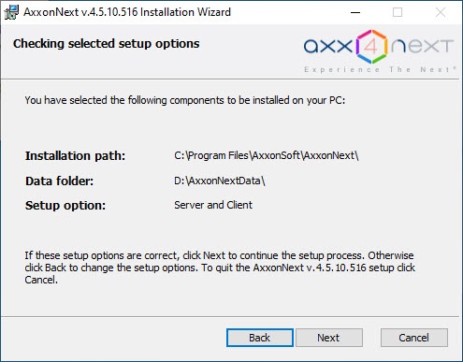Screen dimensions: 463x362
Task: Click the disabled maximize window icon
Action: 398,12
